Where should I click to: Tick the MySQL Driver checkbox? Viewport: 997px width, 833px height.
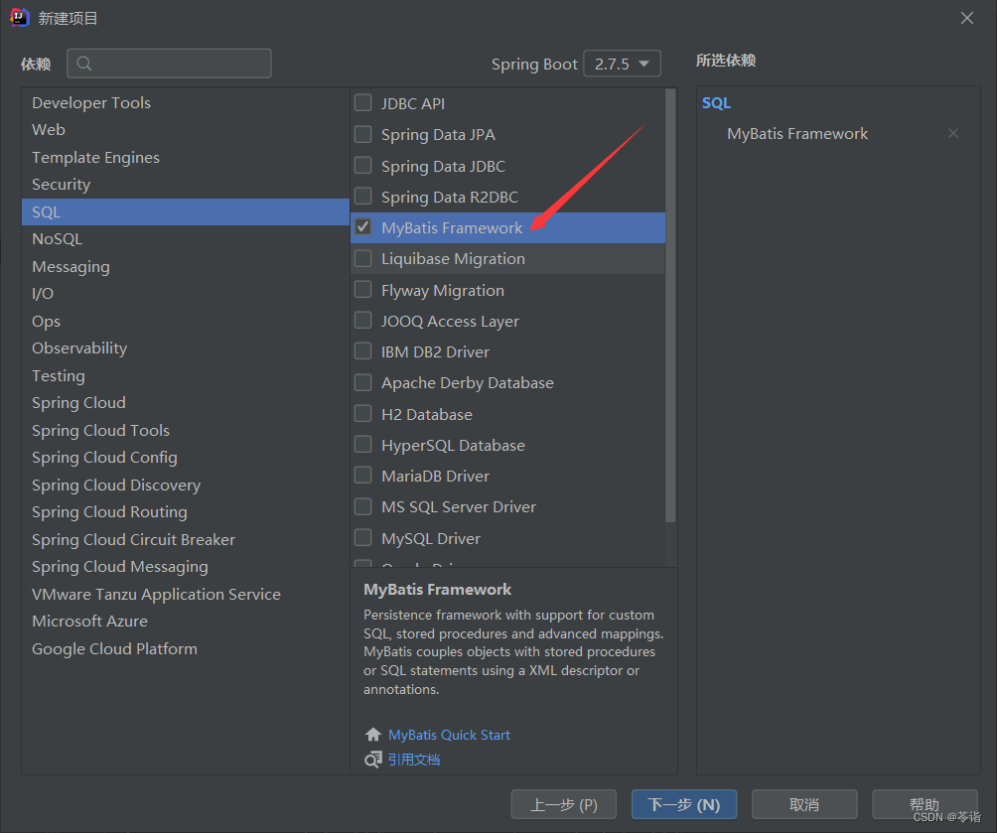(363, 537)
